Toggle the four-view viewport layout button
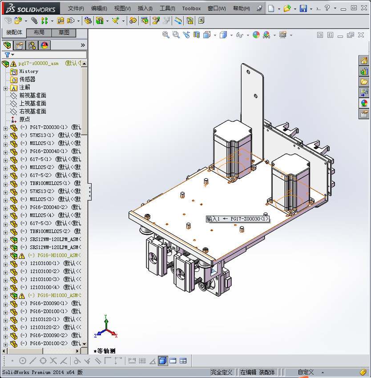The width and height of the screenshot is (371, 378). tap(183, 361)
